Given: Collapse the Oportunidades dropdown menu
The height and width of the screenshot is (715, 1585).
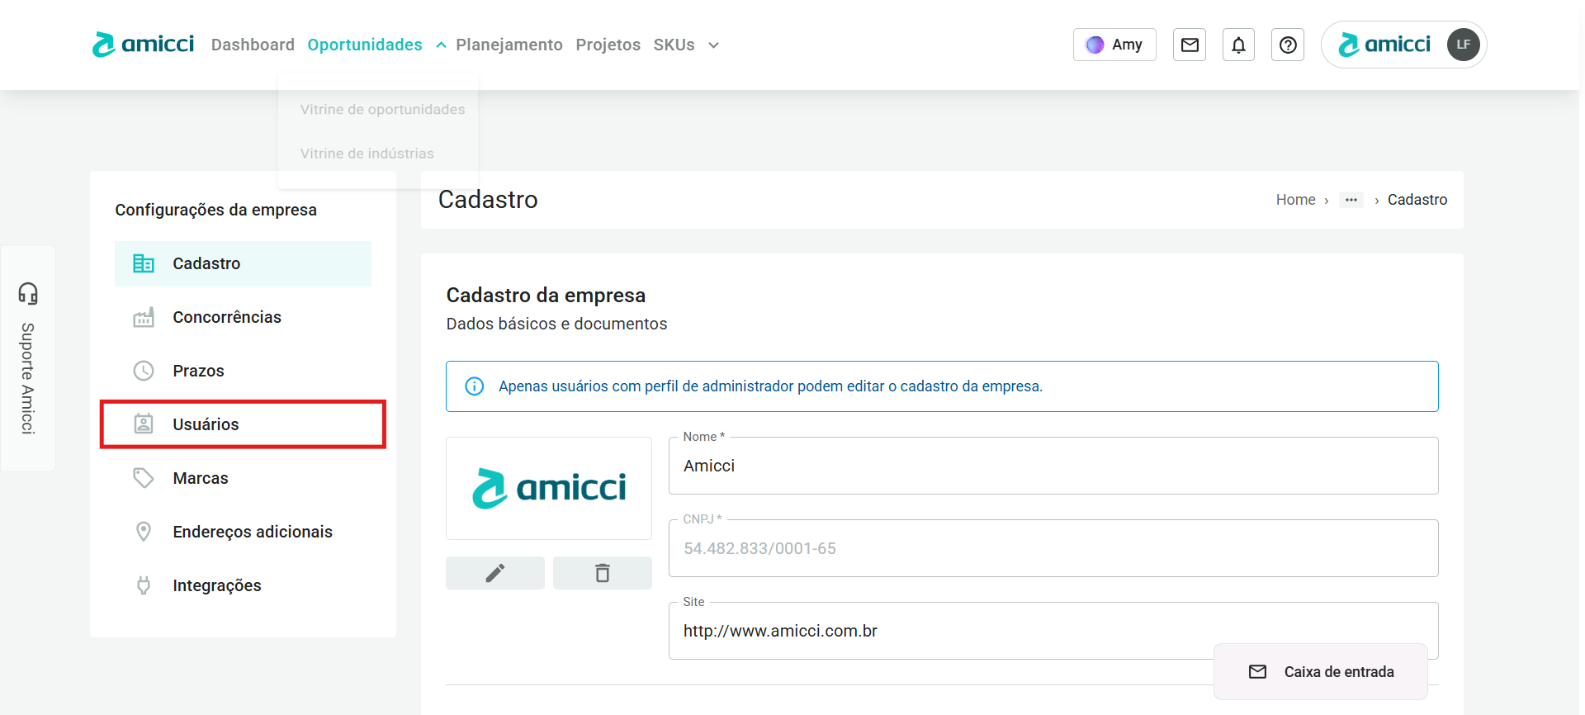Looking at the screenshot, I should point(441,45).
